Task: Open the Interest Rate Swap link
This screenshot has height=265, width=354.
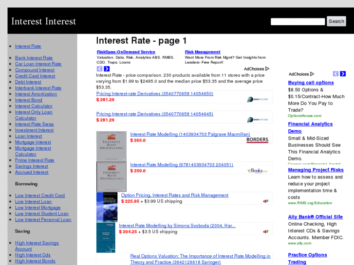Action: pyautogui.click(x=34, y=124)
